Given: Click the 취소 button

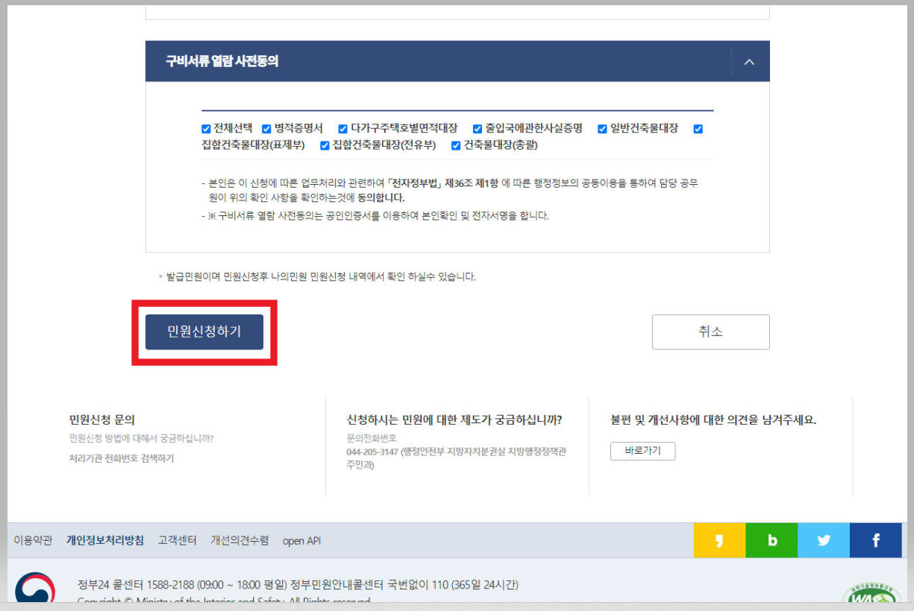Looking at the screenshot, I should (x=710, y=332).
